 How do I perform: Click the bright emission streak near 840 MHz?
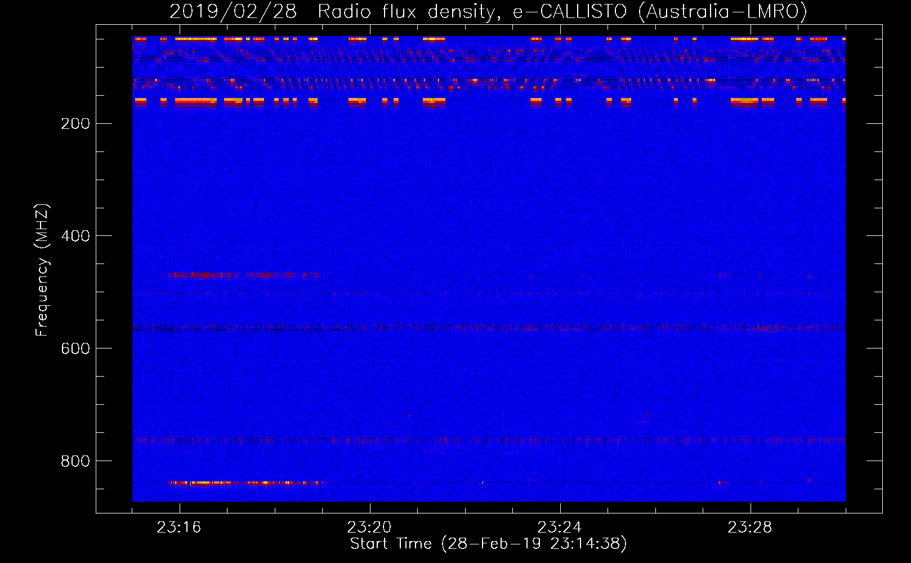click(x=247, y=482)
